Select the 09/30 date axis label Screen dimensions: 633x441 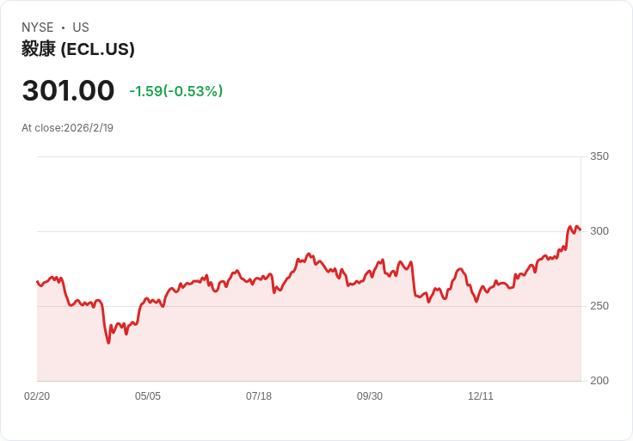(x=370, y=396)
